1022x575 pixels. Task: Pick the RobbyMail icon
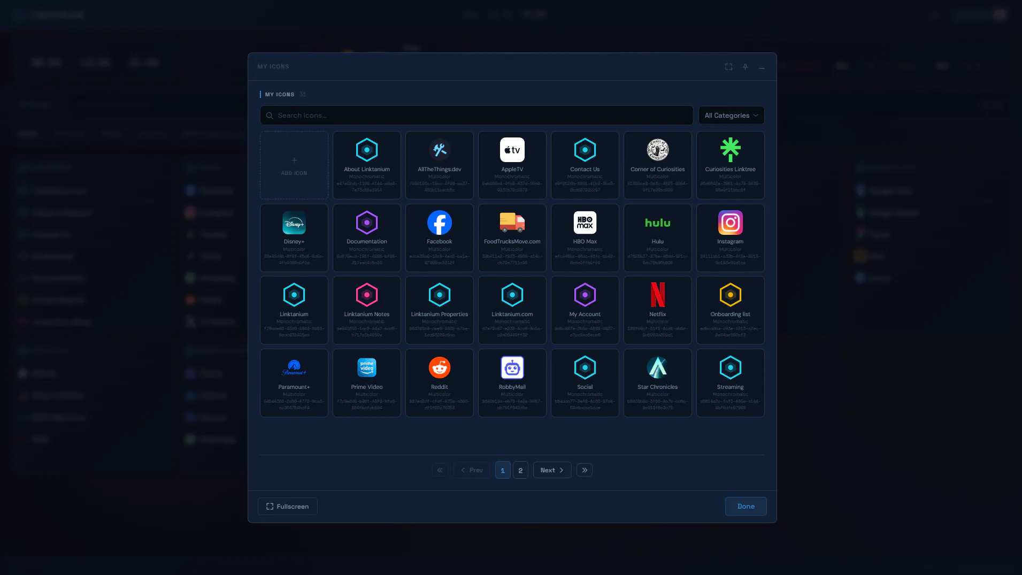click(x=512, y=383)
